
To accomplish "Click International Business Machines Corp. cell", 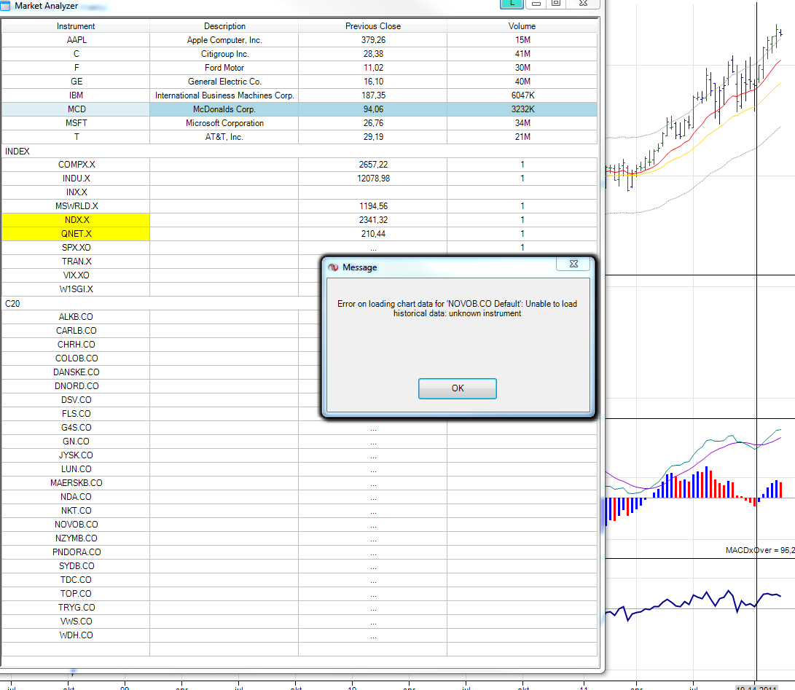I will 224,95.
